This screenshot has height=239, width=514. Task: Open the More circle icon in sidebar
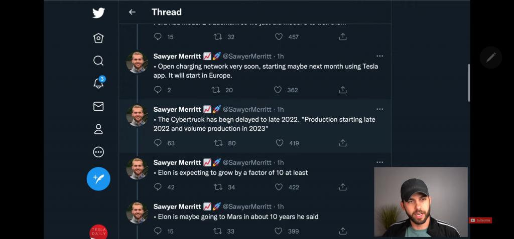click(98, 152)
